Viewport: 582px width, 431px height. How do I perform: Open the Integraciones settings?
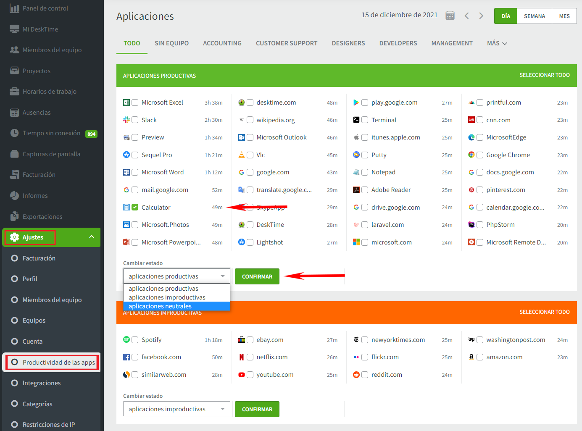click(42, 383)
